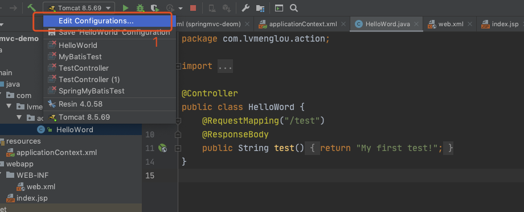This screenshot has width=524, height=212.
Task: Select the Resin 4.0.58 configuration
Action: (109, 104)
